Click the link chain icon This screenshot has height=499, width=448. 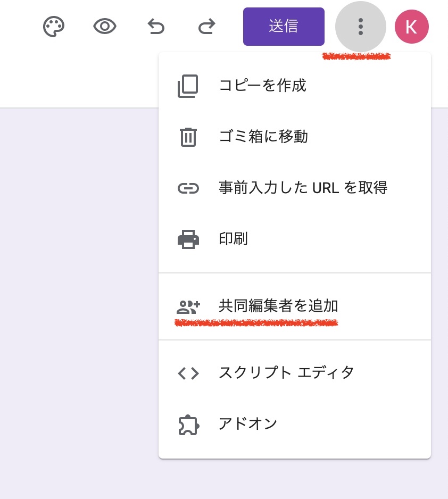click(188, 188)
